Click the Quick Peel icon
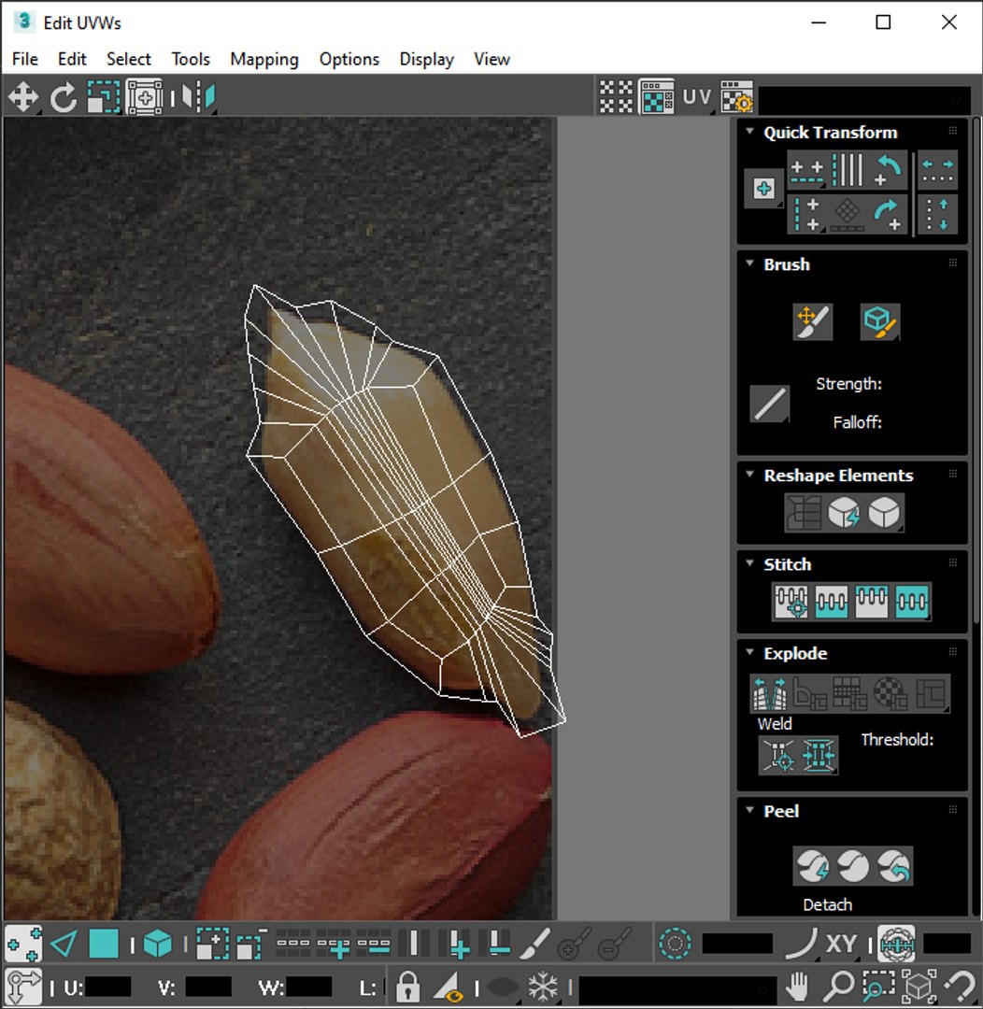This screenshot has height=1009, width=983. (x=813, y=866)
